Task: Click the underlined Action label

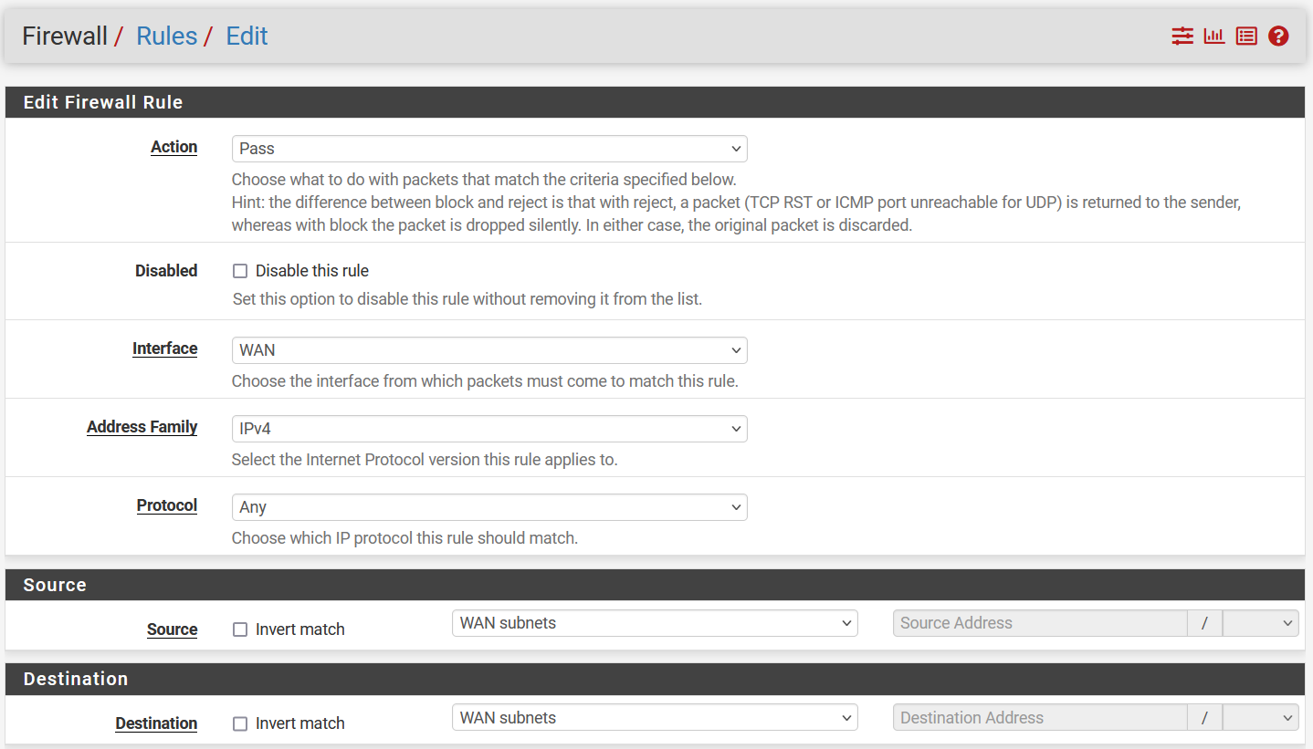Action: point(173,147)
